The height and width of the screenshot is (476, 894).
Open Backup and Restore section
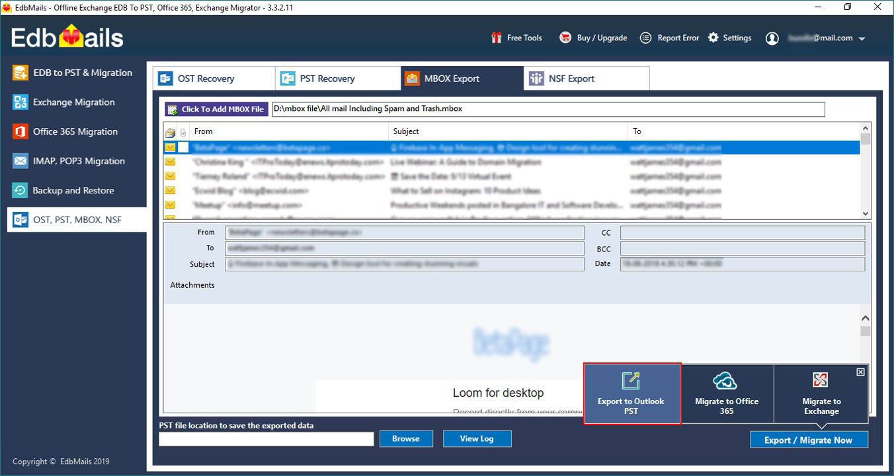tap(73, 190)
